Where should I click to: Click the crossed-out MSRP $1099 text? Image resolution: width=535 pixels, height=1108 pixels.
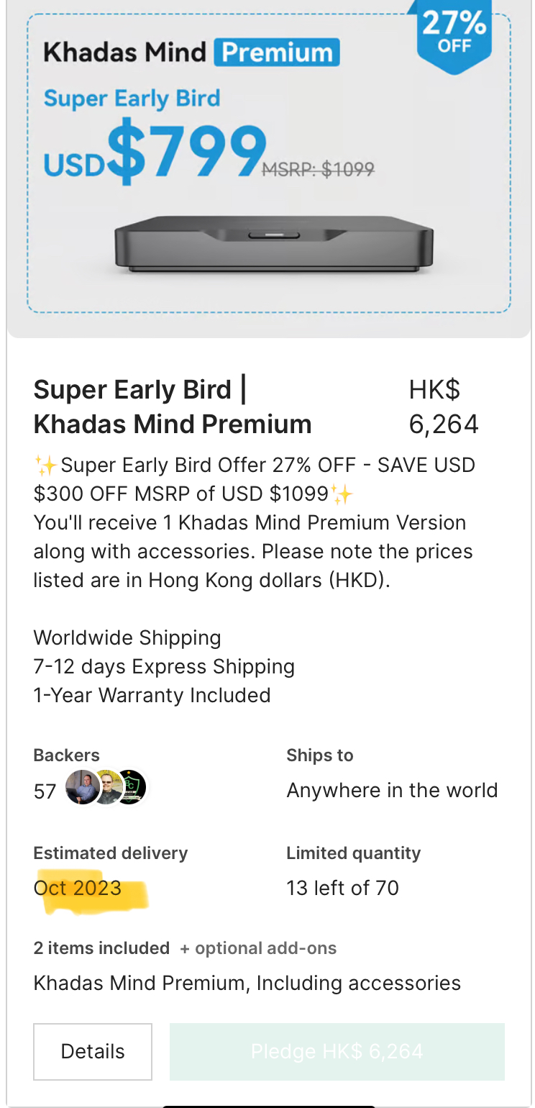[317, 169]
